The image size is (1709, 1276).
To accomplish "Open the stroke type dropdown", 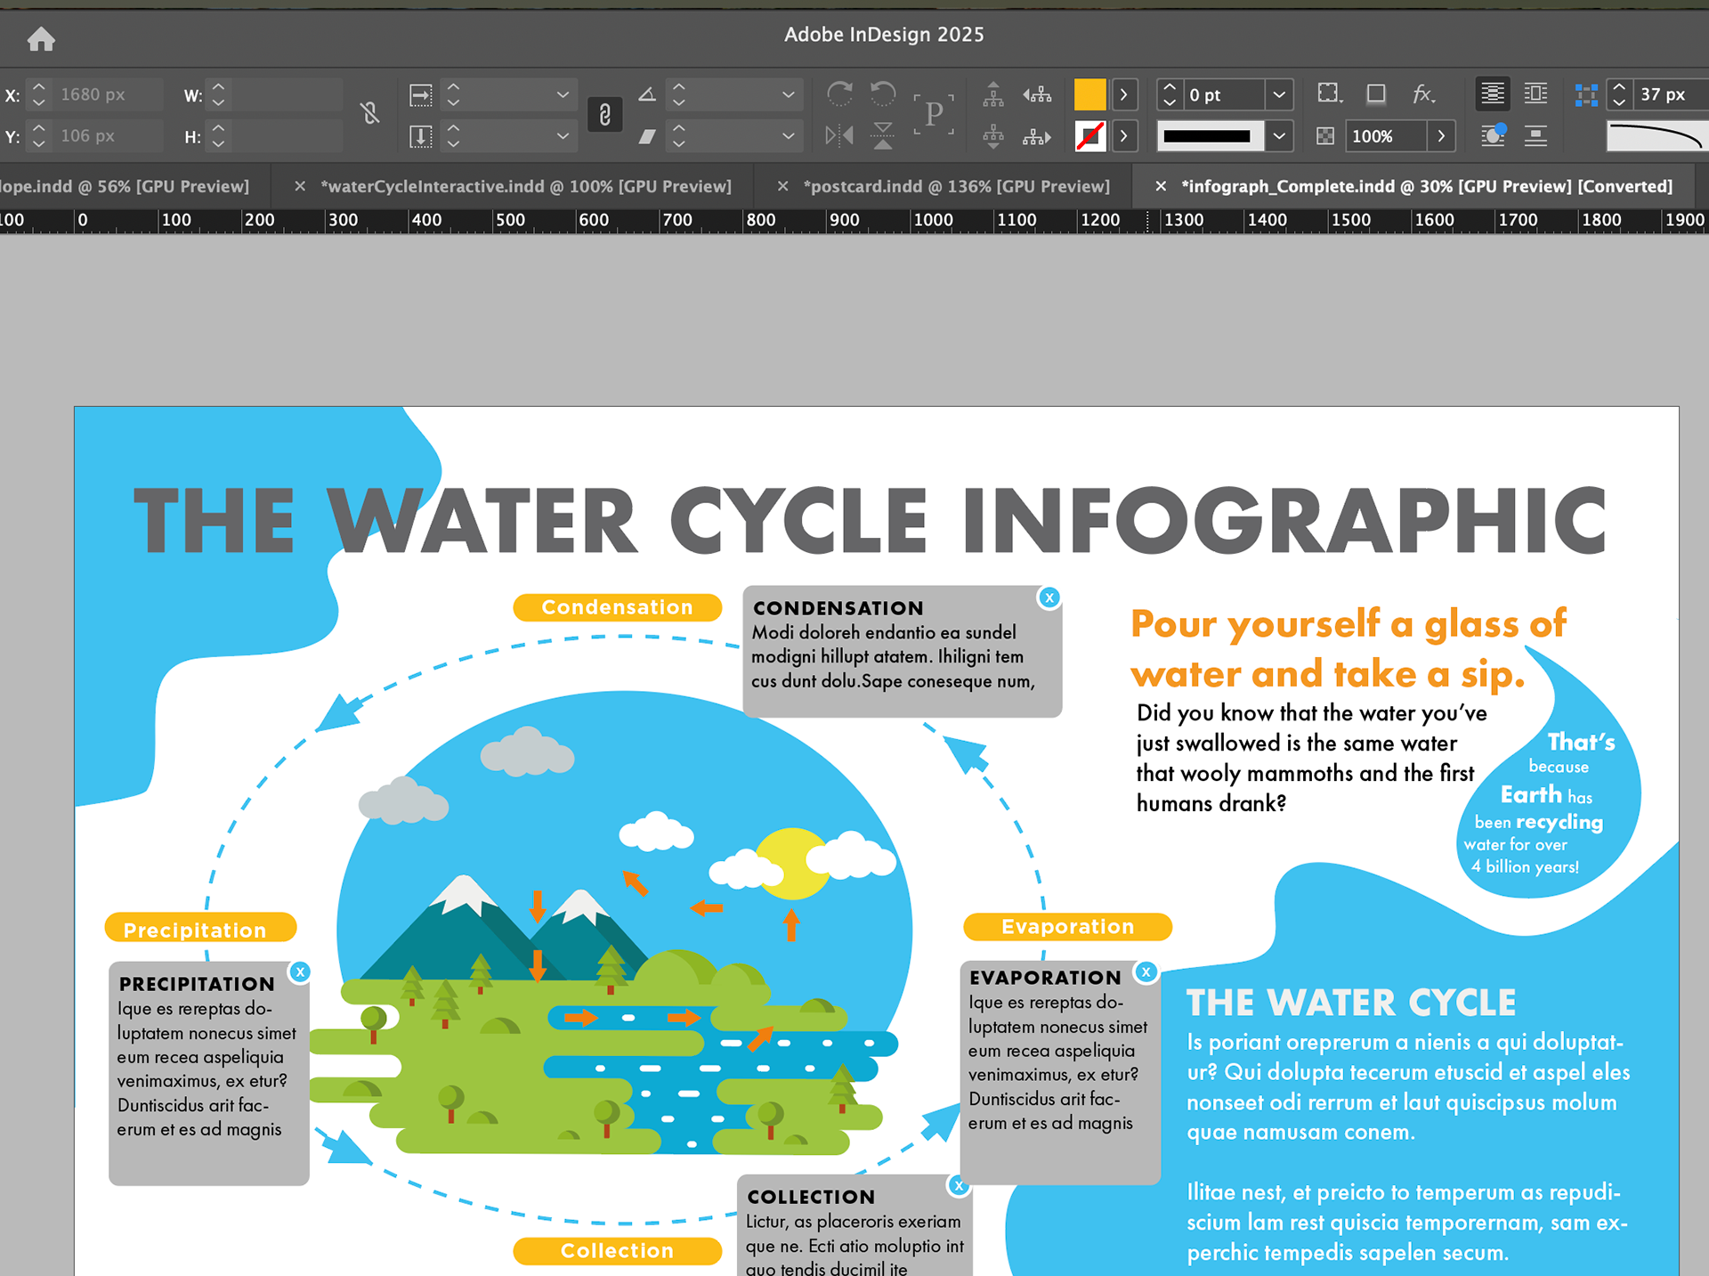I will click(x=1279, y=136).
